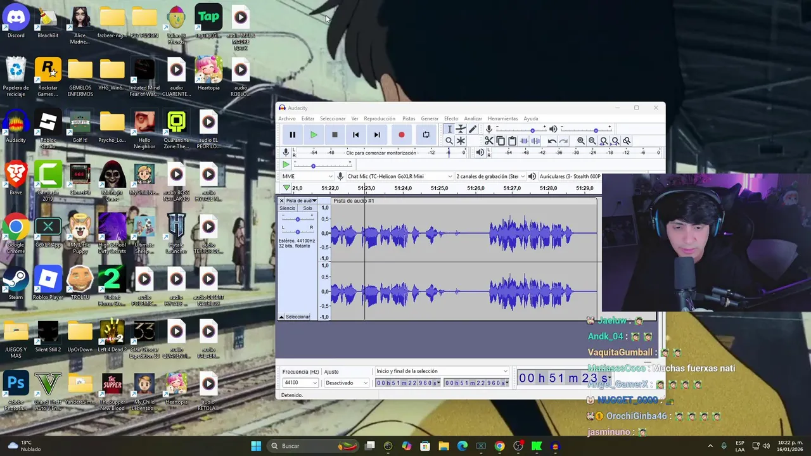Open the Pista de audio track menu
This screenshot has width=811, height=456.
tap(301, 201)
